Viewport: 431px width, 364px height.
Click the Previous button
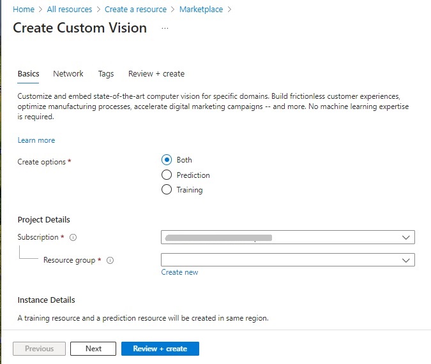coord(39,349)
